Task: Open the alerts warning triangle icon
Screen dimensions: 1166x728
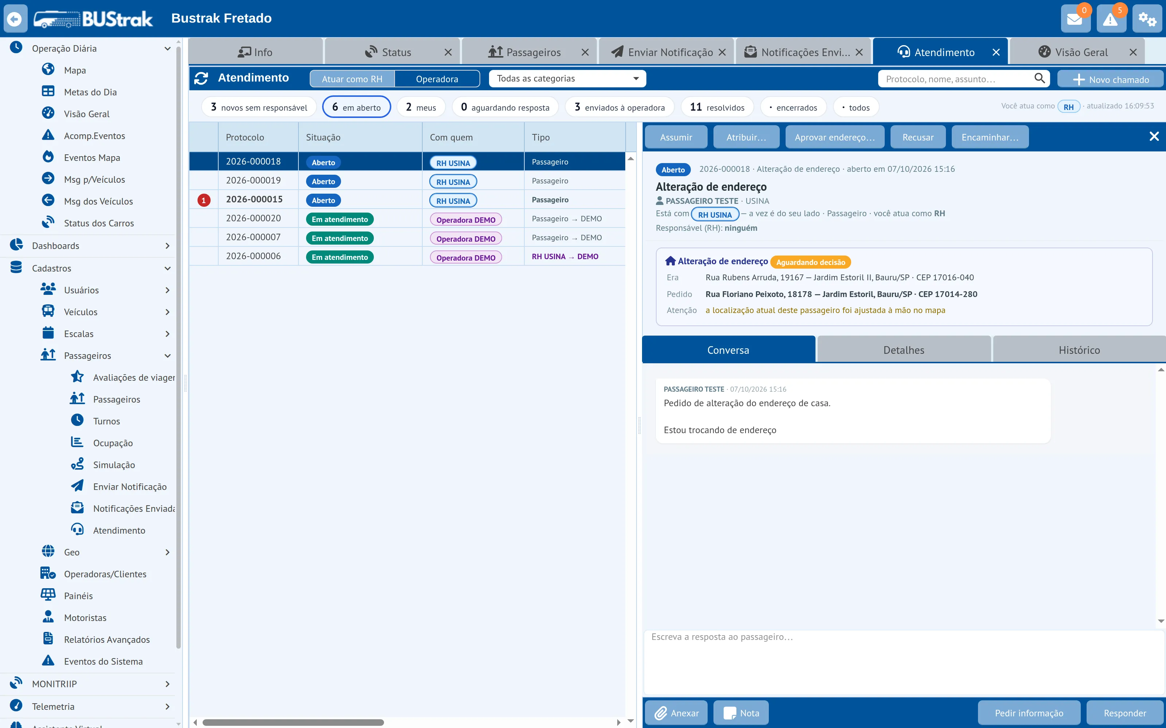Action: click(x=1111, y=19)
